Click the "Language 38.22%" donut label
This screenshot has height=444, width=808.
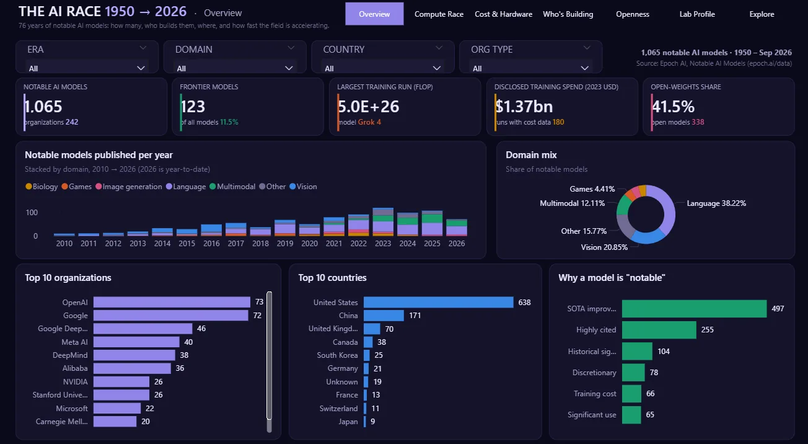[x=716, y=203]
